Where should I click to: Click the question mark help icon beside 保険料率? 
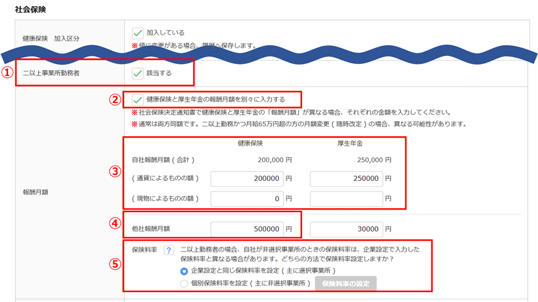click(169, 250)
